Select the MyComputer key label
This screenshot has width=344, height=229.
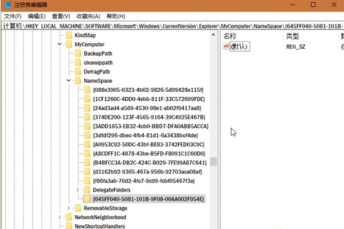click(90, 44)
